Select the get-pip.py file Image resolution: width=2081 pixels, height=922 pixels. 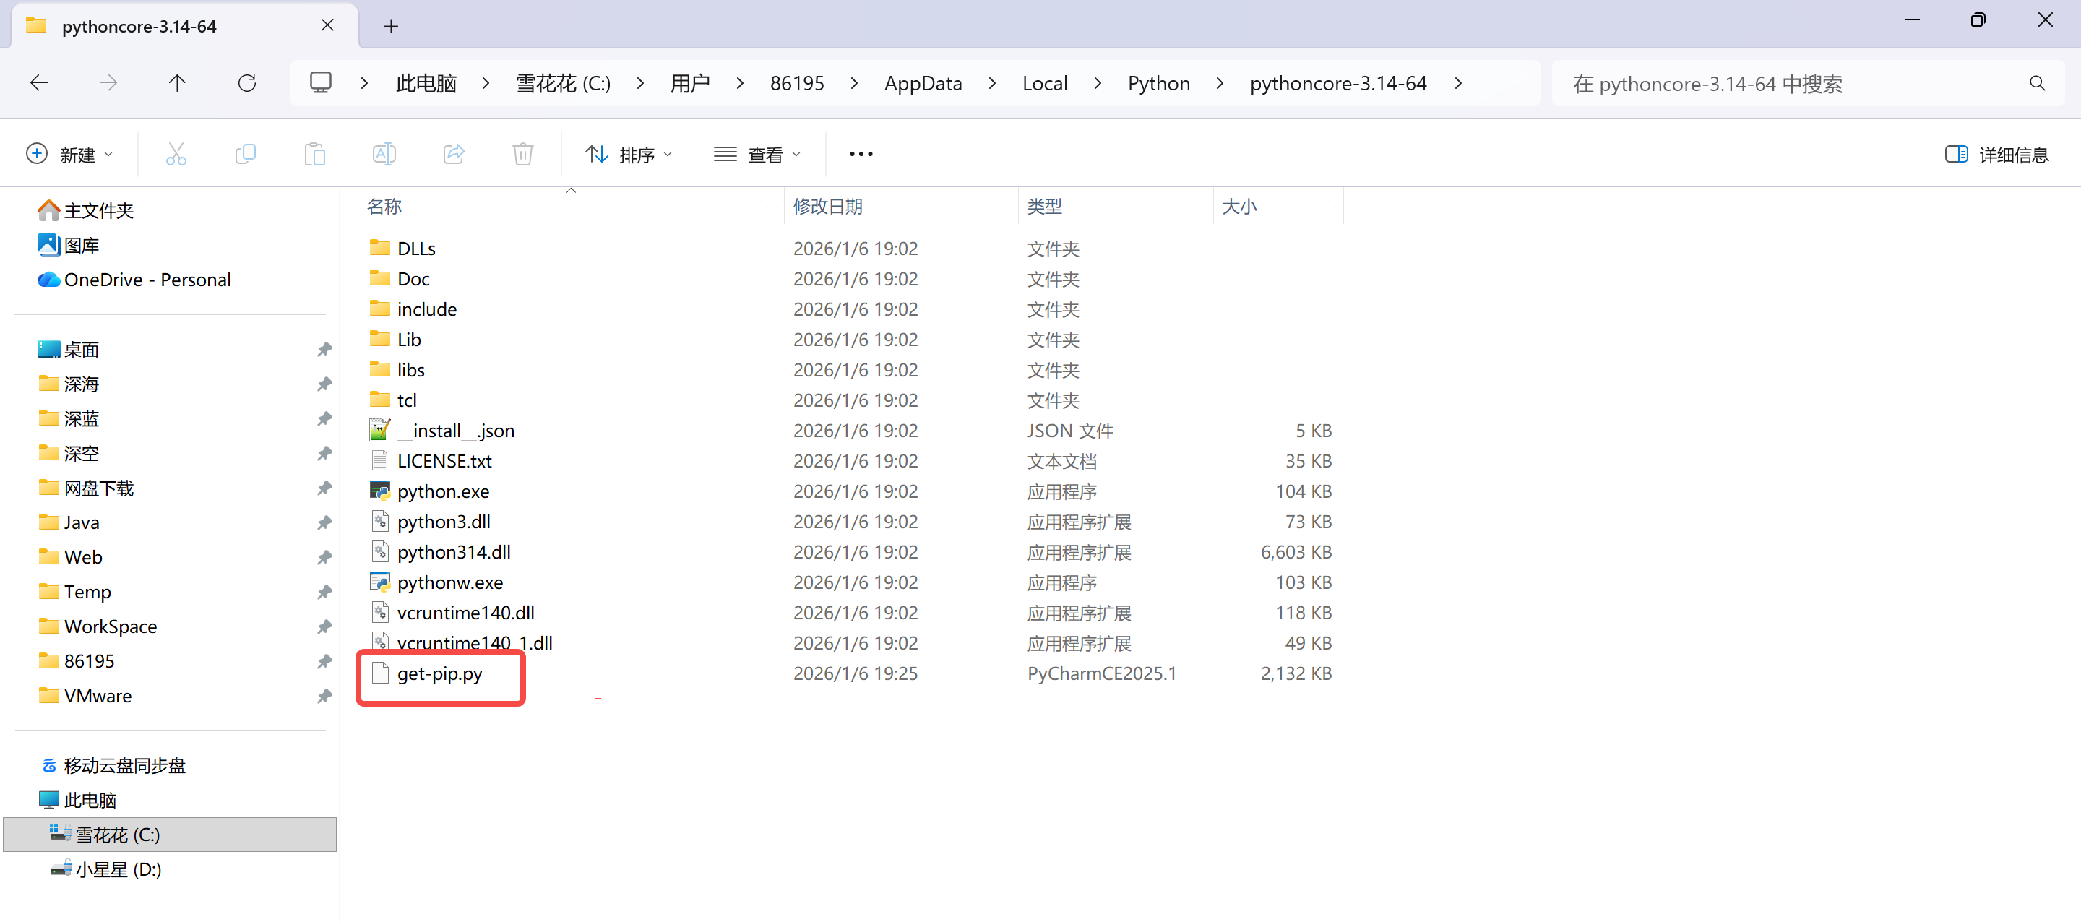click(x=439, y=674)
